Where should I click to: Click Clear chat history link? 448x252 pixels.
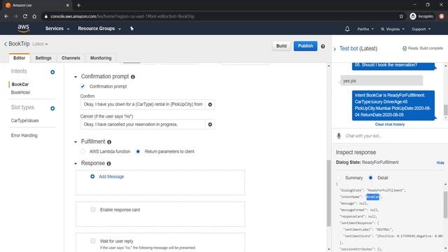[x=390, y=125]
